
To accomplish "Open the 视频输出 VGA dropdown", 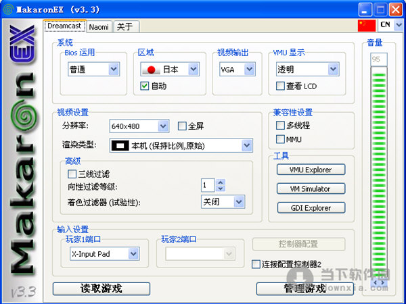I will 238,69.
